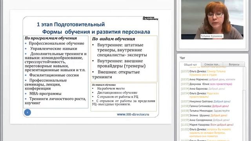The image size is (251, 141).
Task: Click Фасилитационные сессии bullet
Action: [52, 75]
